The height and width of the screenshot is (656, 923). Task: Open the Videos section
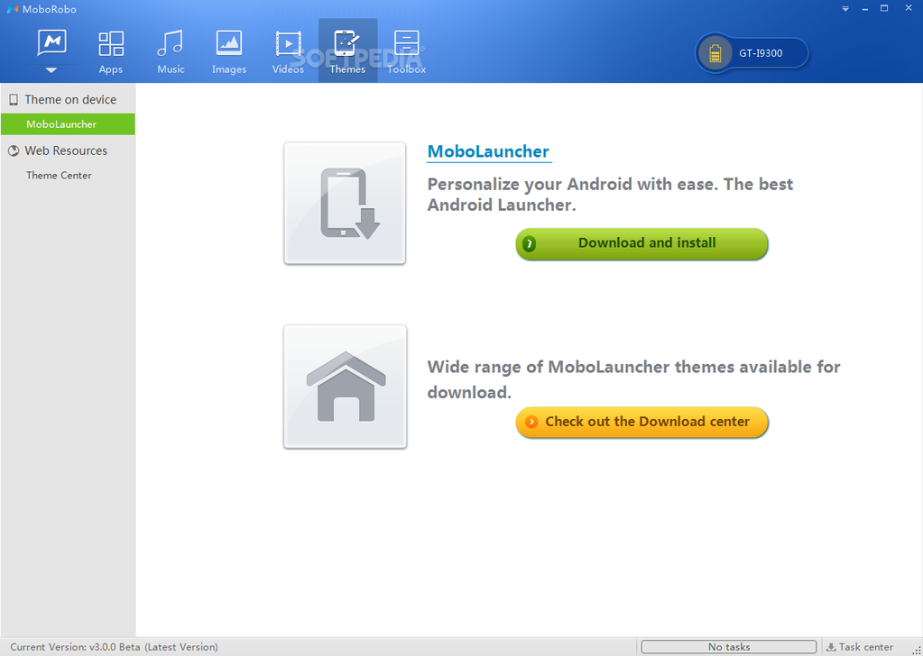pos(288,52)
